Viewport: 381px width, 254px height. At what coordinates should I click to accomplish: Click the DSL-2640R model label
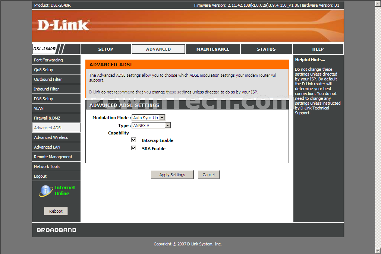pyautogui.click(x=44, y=49)
